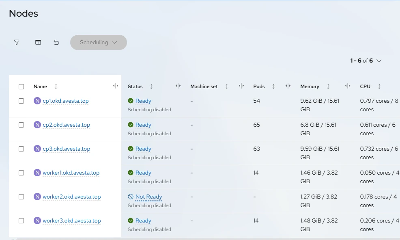
Task: Click the Ready status of cp1
Action: pyautogui.click(x=143, y=101)
